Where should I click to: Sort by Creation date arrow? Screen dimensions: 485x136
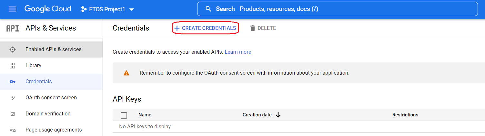278,115
